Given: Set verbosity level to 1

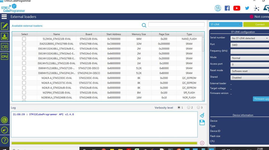Looking at the screenshot, I should click(179, 107).
